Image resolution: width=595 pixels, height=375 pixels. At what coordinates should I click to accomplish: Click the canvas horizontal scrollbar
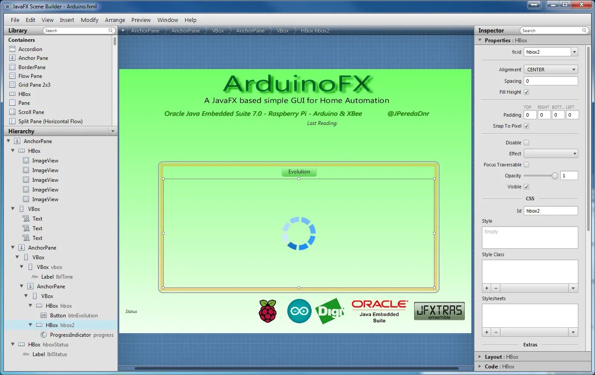click(x=296, y=368)
